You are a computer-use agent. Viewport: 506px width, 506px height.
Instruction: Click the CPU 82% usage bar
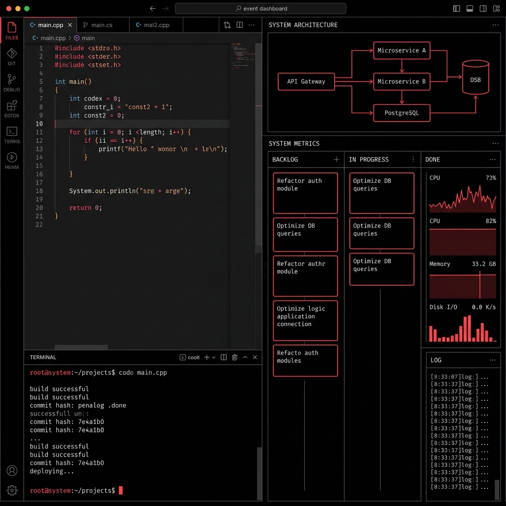click(463, 242)
